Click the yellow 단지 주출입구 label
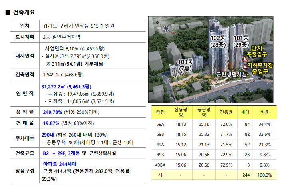 click(257, 51)
